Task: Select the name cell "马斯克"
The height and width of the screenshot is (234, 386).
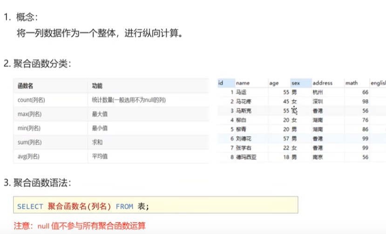Action: point(244,111)
